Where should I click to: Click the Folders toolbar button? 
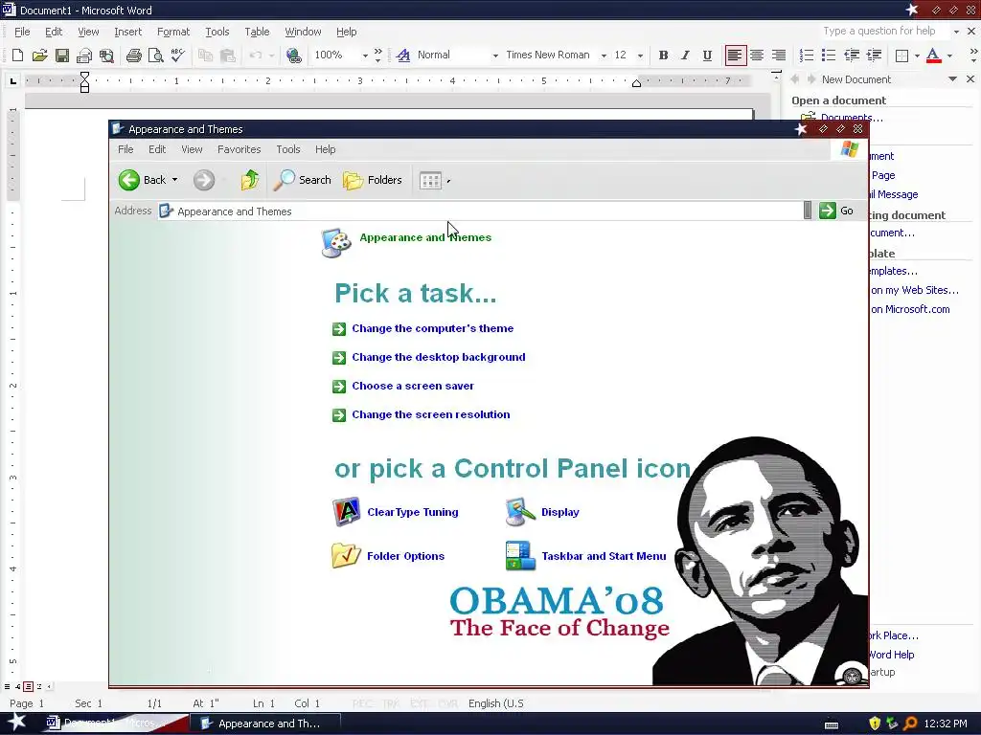pos(373,180)
